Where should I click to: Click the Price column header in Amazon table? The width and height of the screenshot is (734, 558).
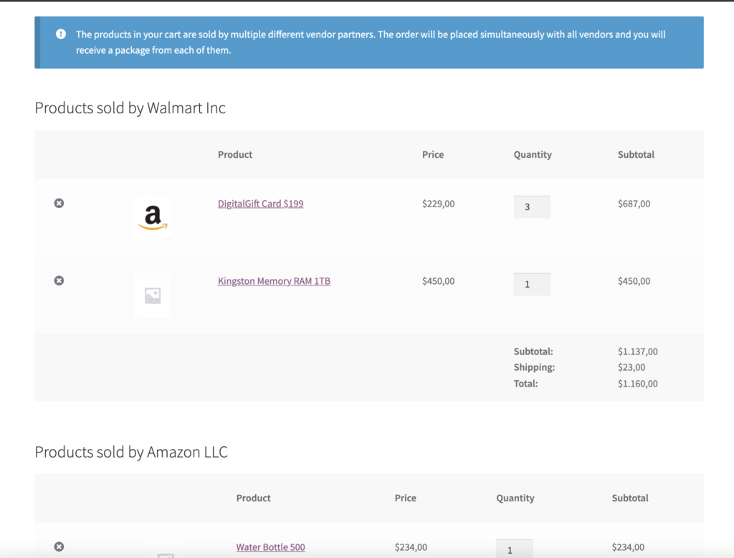(x=406, y=498)
